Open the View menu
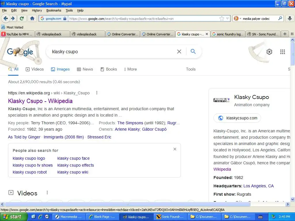295x221 pixels. [x=24, y=10]
